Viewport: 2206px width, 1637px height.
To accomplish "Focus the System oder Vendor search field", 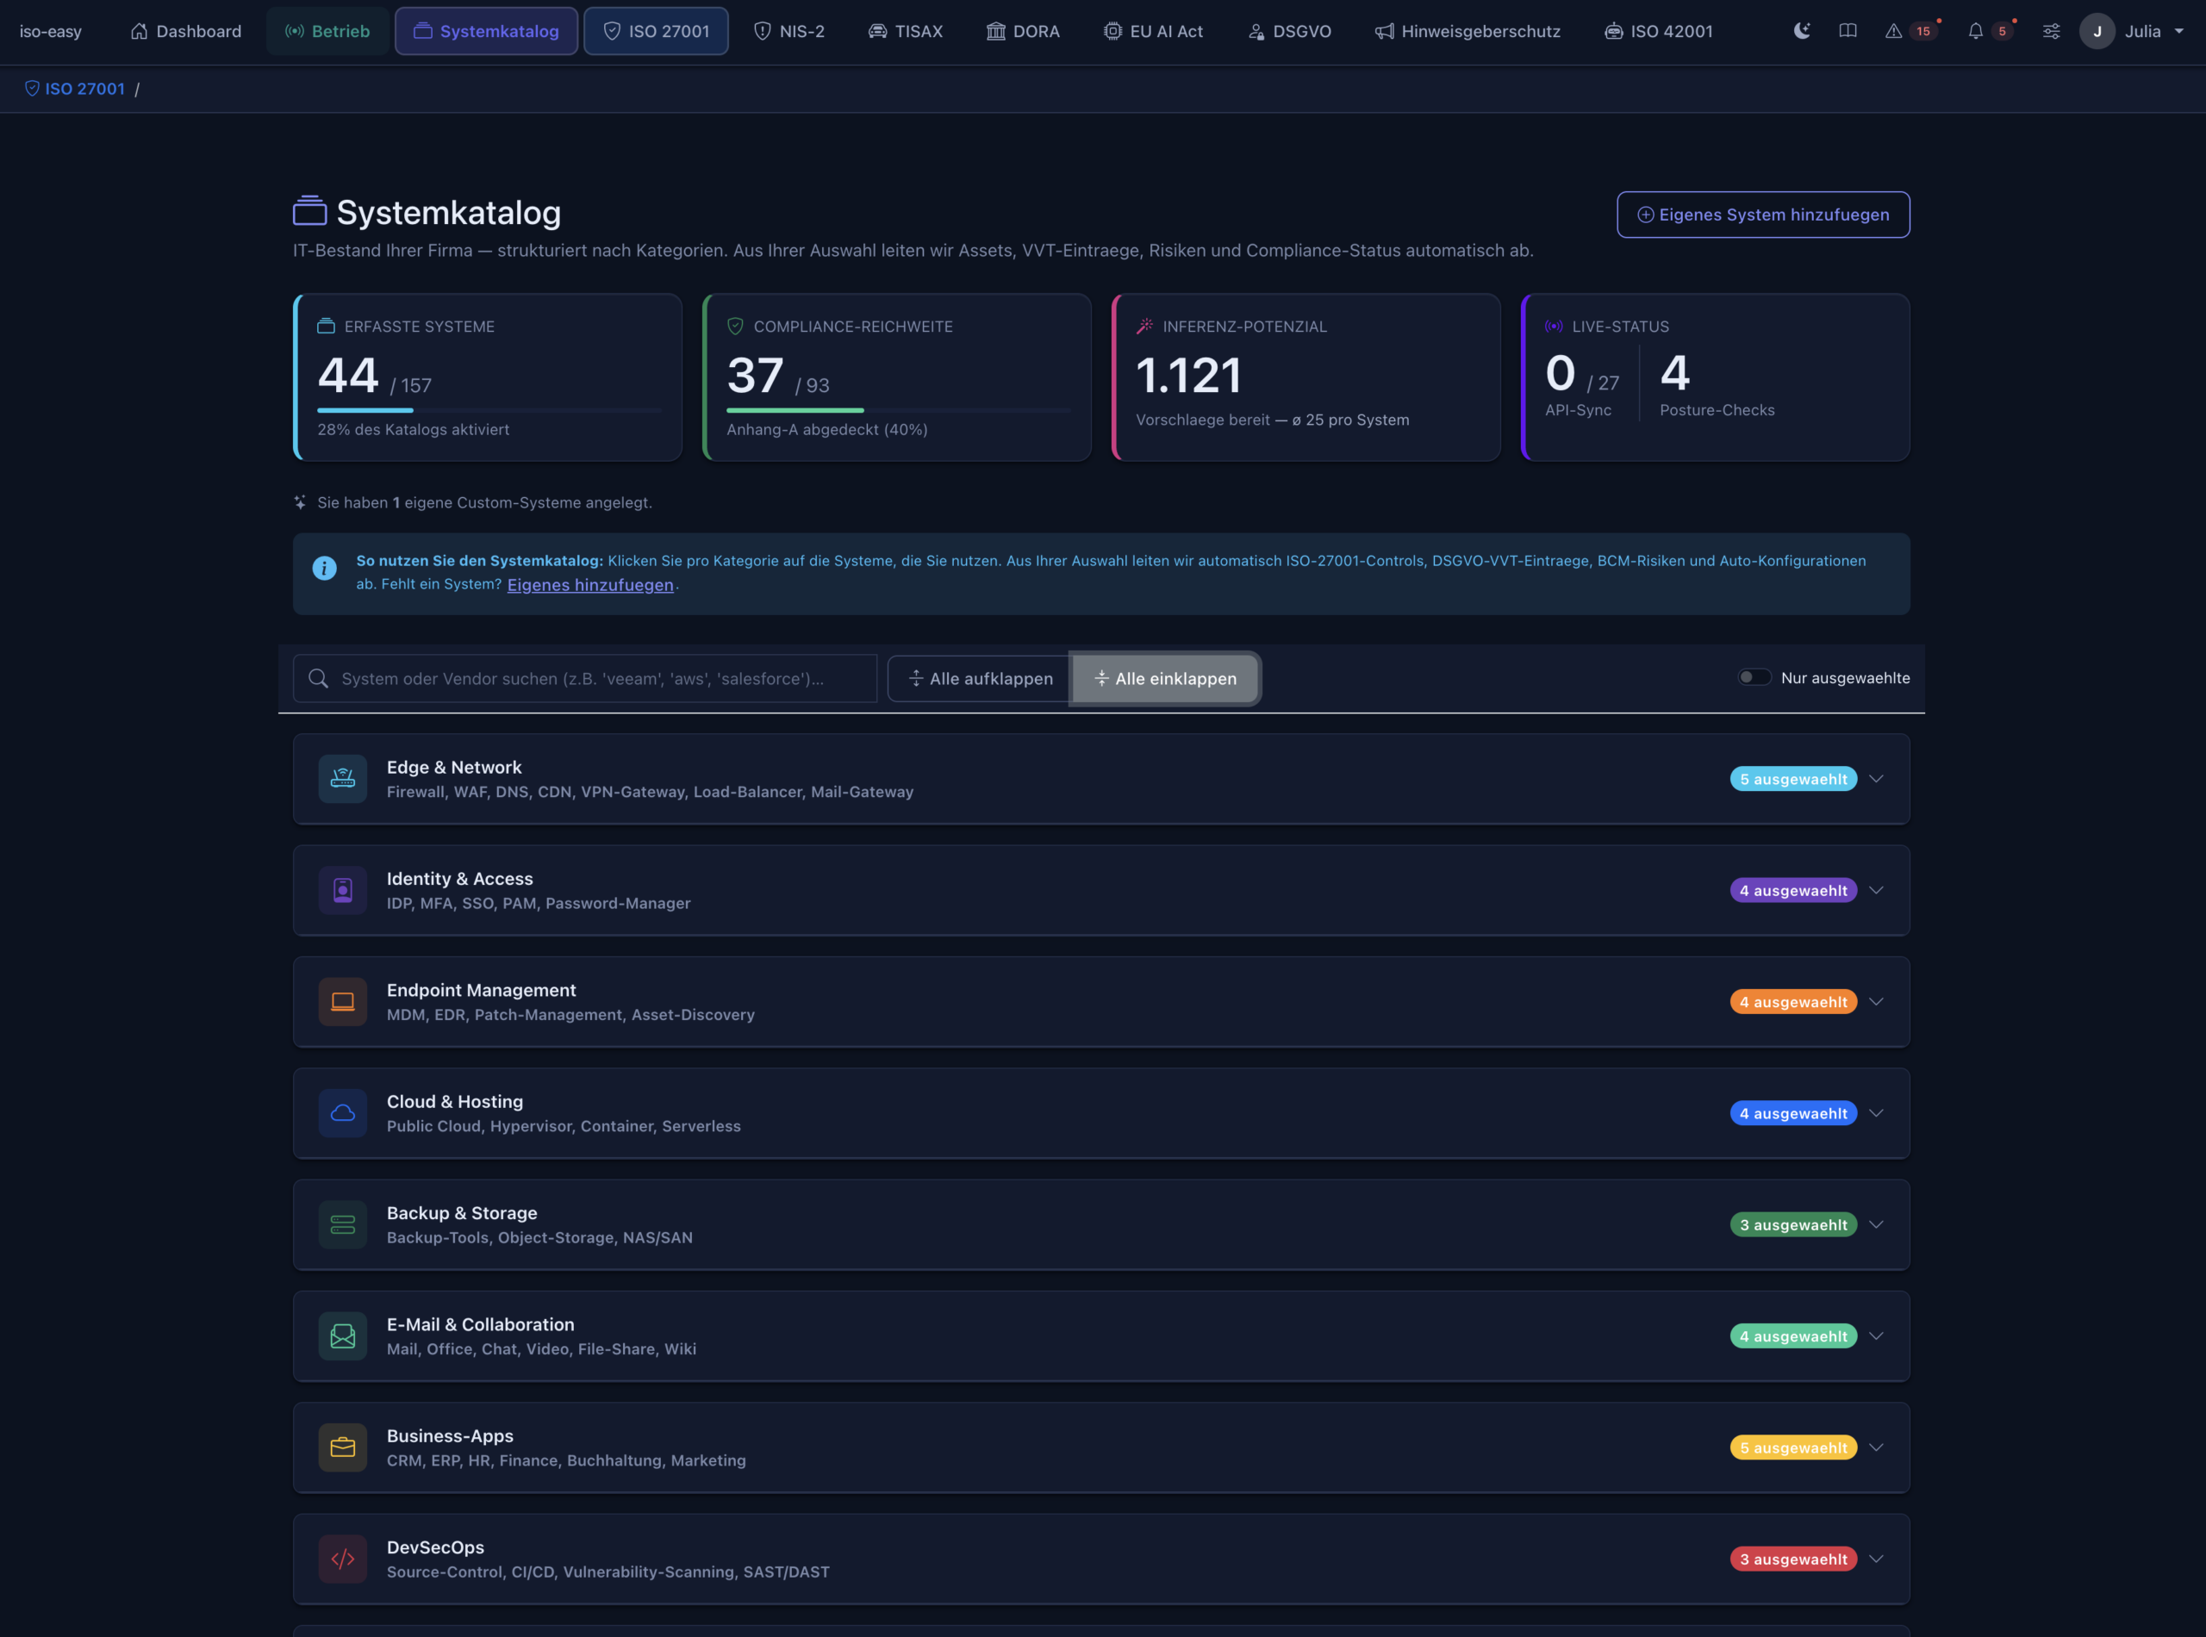I will coord(585,679).
